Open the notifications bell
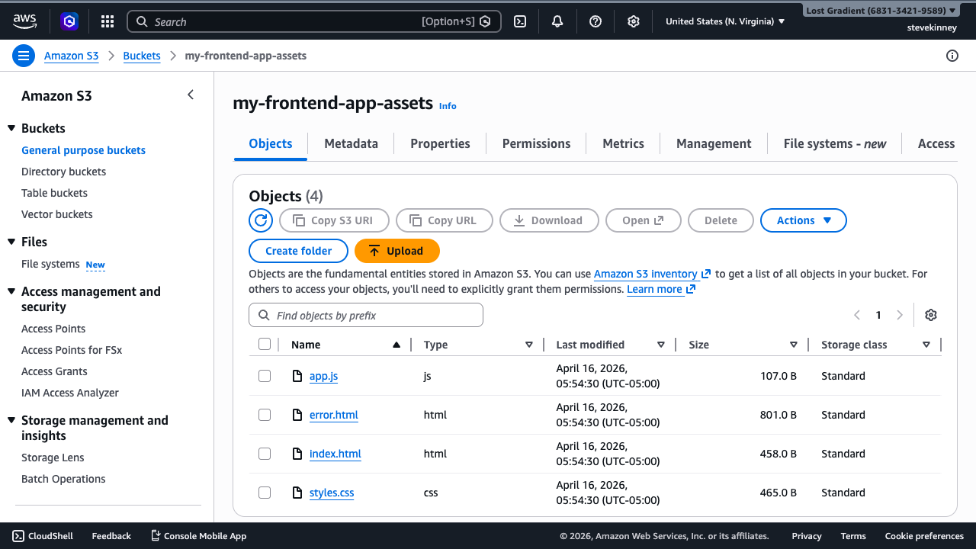The height and width of the screenshot is (549, 976). point(557,21)
